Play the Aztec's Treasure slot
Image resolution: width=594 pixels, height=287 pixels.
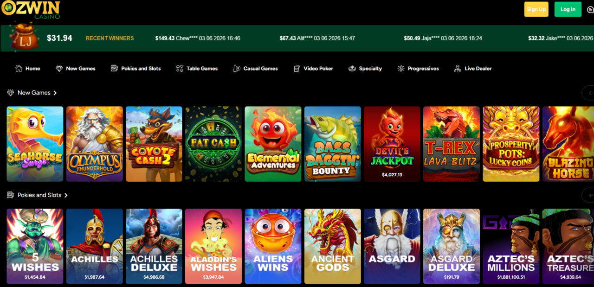tap(568, 246)
